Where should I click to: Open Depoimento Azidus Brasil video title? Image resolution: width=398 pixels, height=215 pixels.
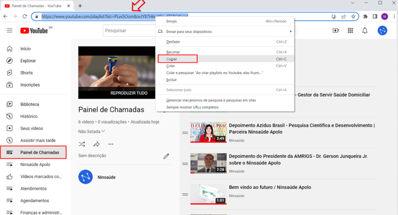[x=302, y=129]
